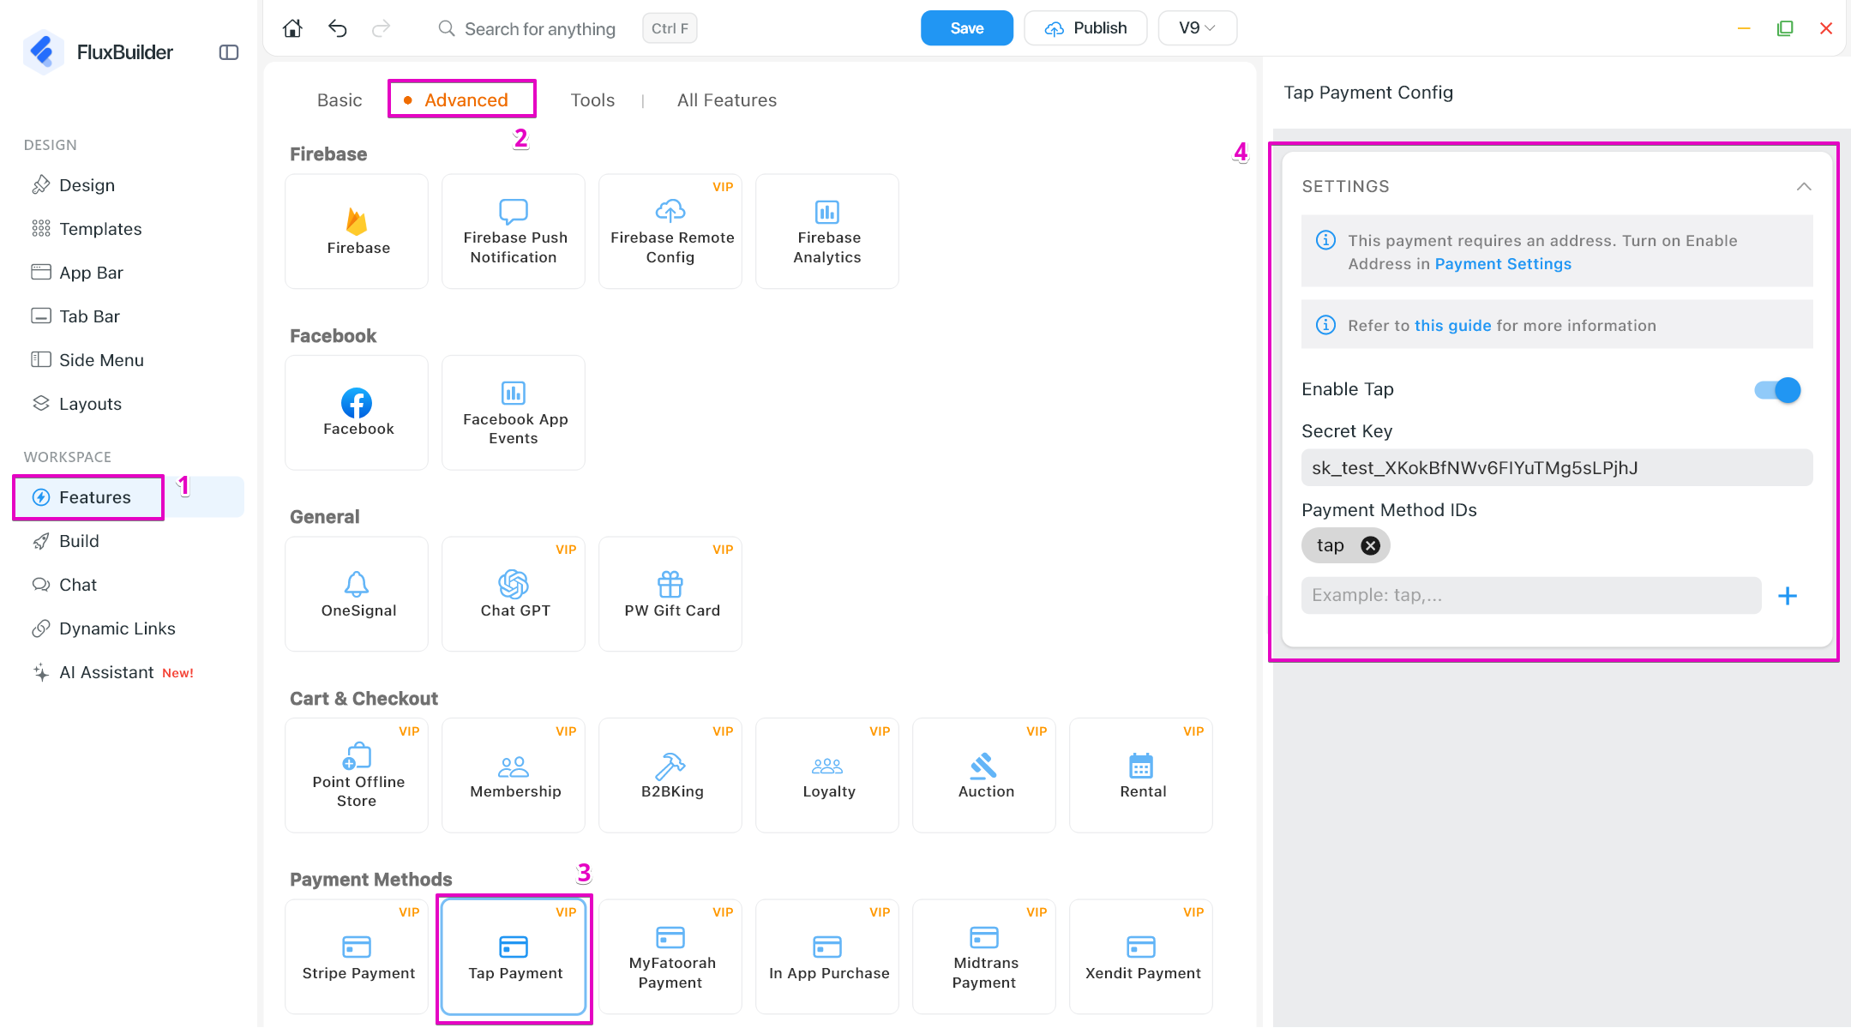This screenshot has width=1851, height=1028.
Task: Open In App Purchase feature
Action: pyautogui.click(x=827, y=957)
